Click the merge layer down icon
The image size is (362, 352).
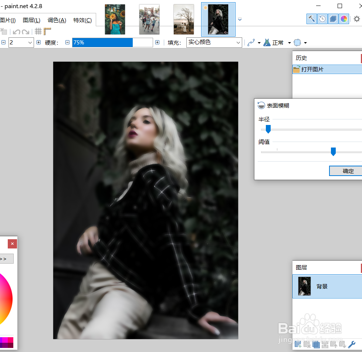(x=325, y=345)
